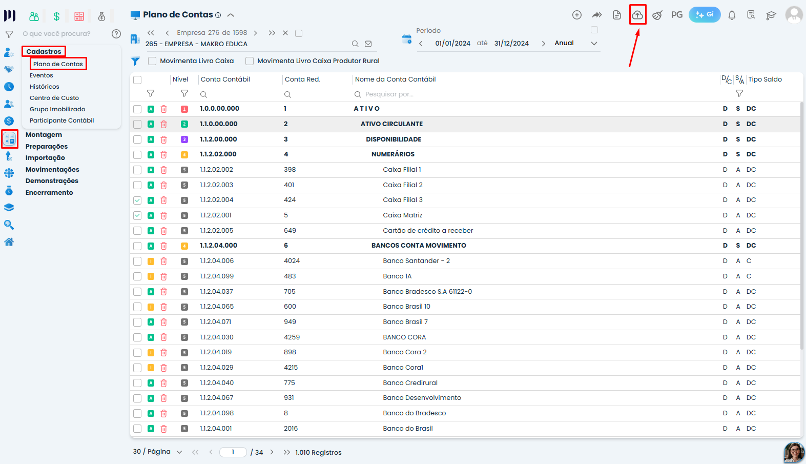
Task: Delete the Caixa Filial 1 row via trash icon
Action: pos(164,170)
